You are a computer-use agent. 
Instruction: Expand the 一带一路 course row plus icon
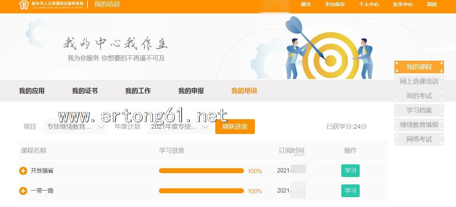point(23,191)
